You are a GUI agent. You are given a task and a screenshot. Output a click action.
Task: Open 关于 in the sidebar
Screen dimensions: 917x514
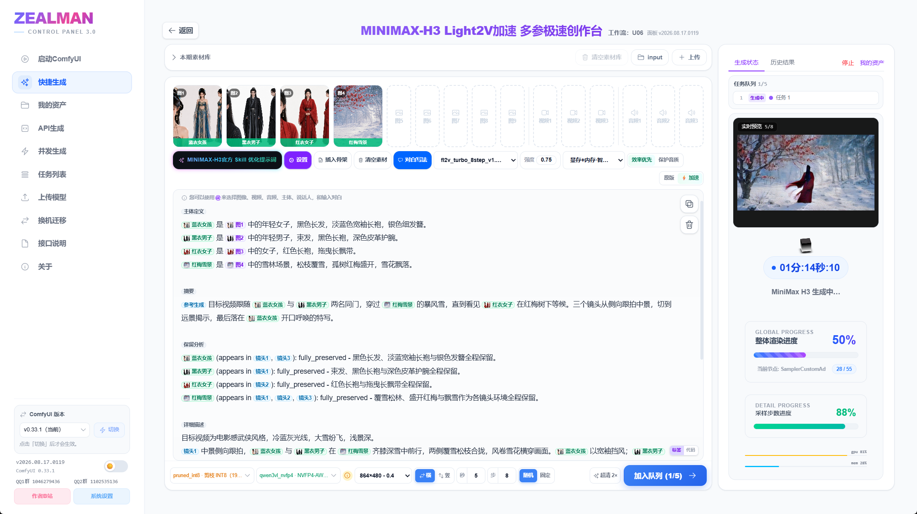(72, 267)
